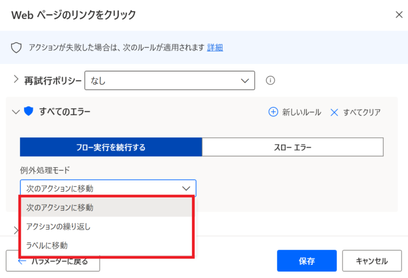Open the 詳細 link
The width and height of the screenshot is (408, 278).
click(x=215, y=48)
